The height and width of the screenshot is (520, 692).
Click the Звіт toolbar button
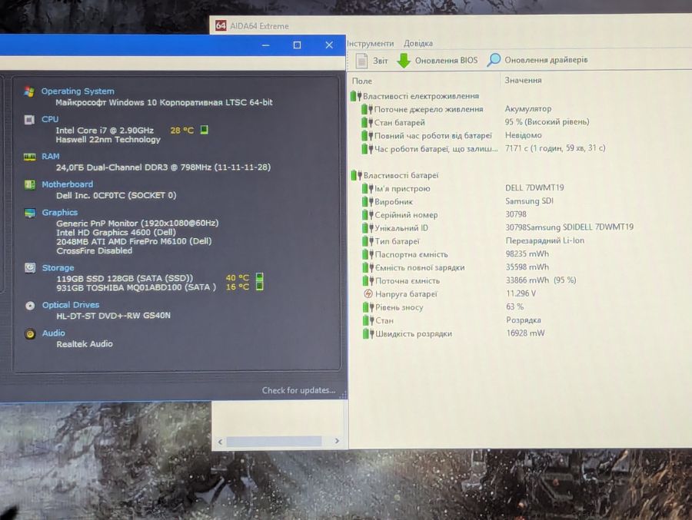tap(372, 61)
